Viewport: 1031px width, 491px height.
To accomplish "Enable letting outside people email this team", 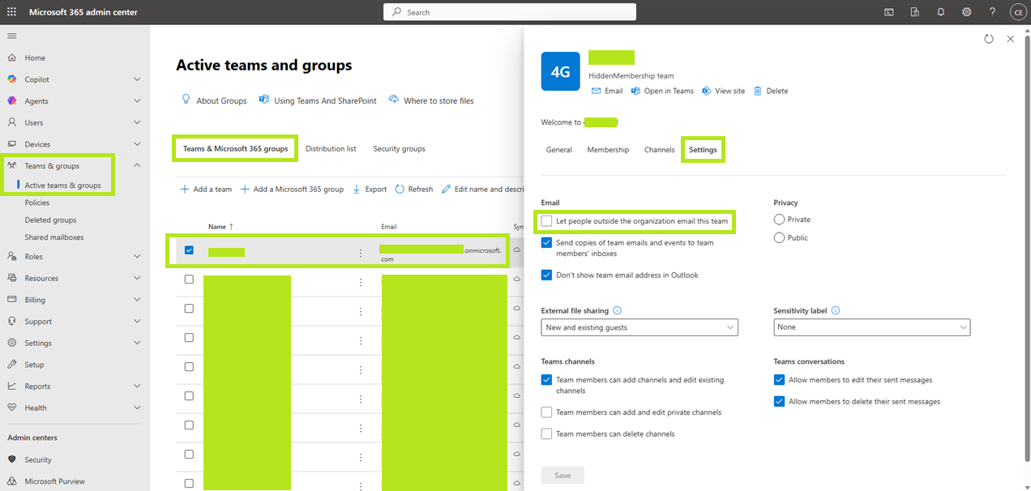I will (x=547, y=220).
